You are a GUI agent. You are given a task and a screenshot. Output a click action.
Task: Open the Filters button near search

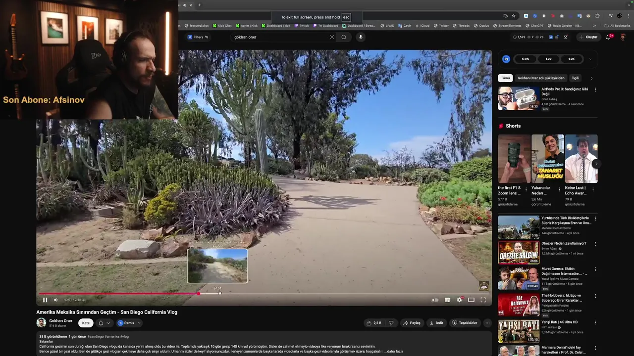point(198,37)
